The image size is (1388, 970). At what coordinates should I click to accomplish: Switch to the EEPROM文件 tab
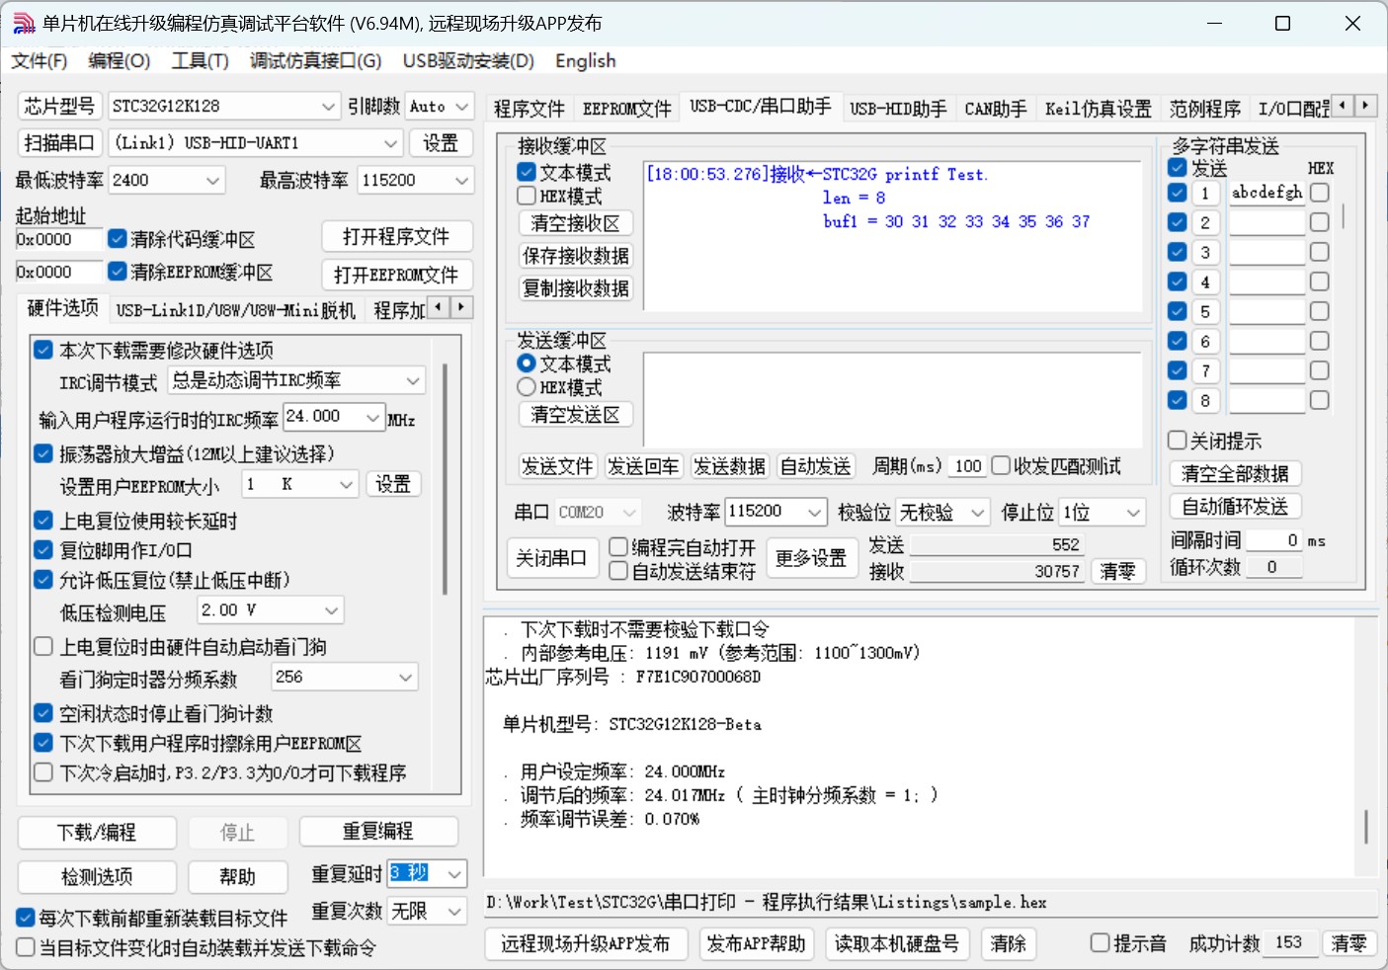click(x=626, y=109)
